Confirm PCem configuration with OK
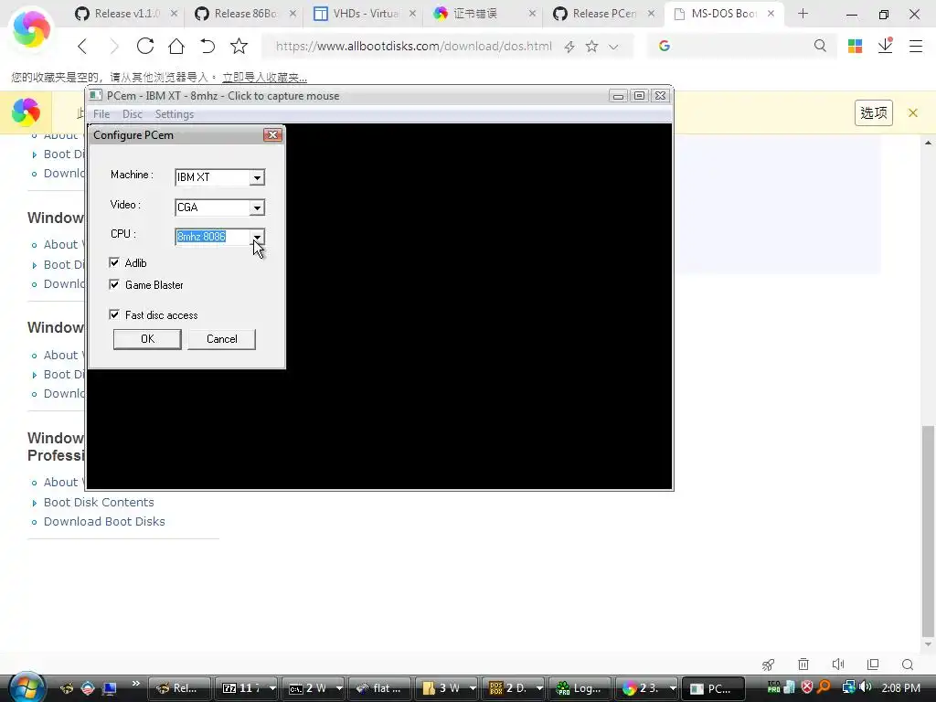 coord(147,339)
